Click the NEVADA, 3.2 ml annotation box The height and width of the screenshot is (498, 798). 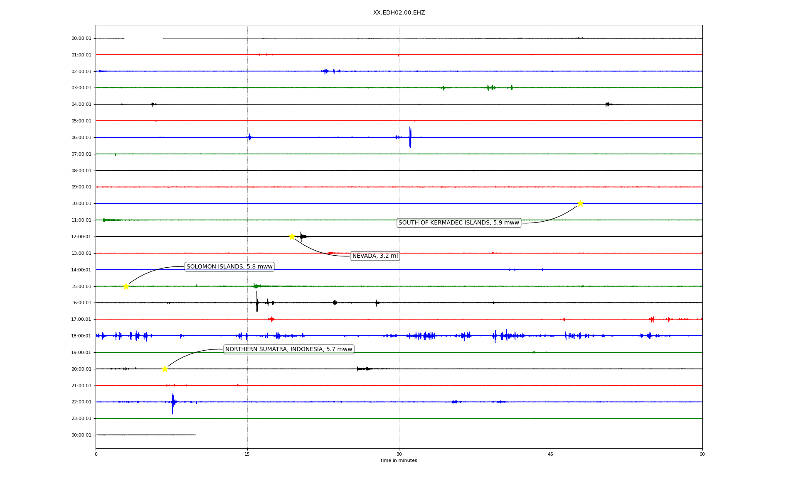[375, 256]
